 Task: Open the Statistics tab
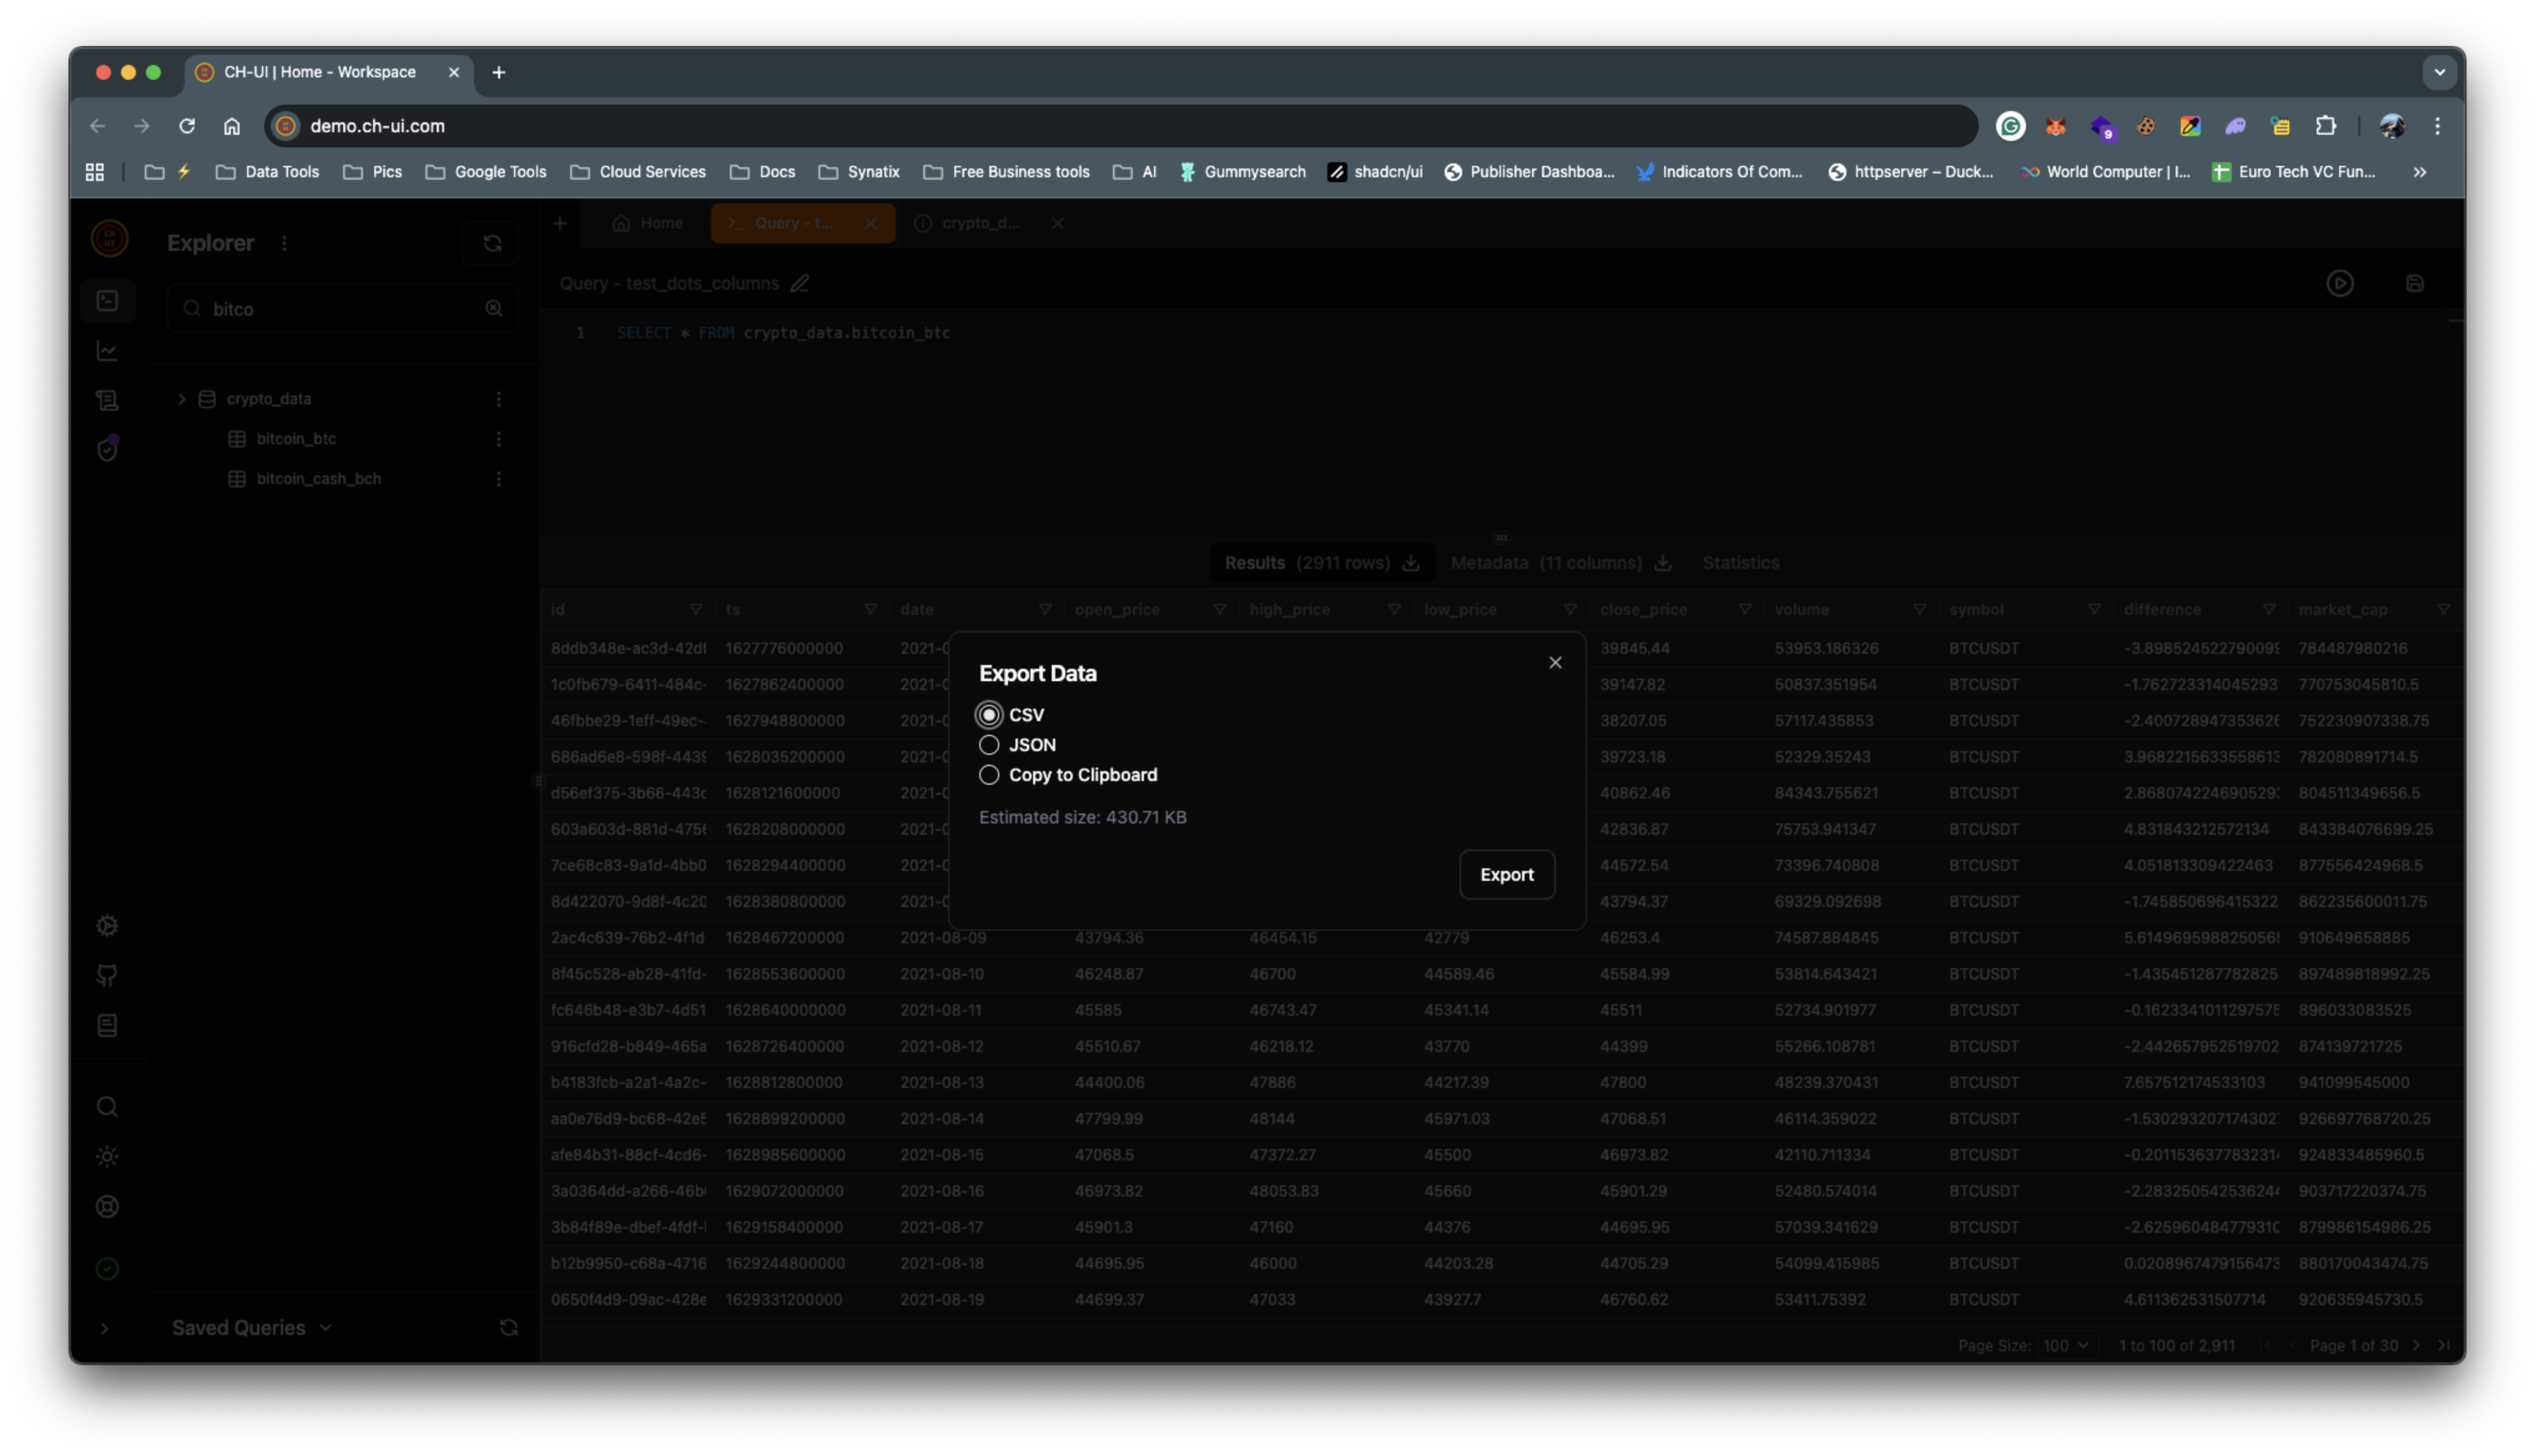point(1740,563)
